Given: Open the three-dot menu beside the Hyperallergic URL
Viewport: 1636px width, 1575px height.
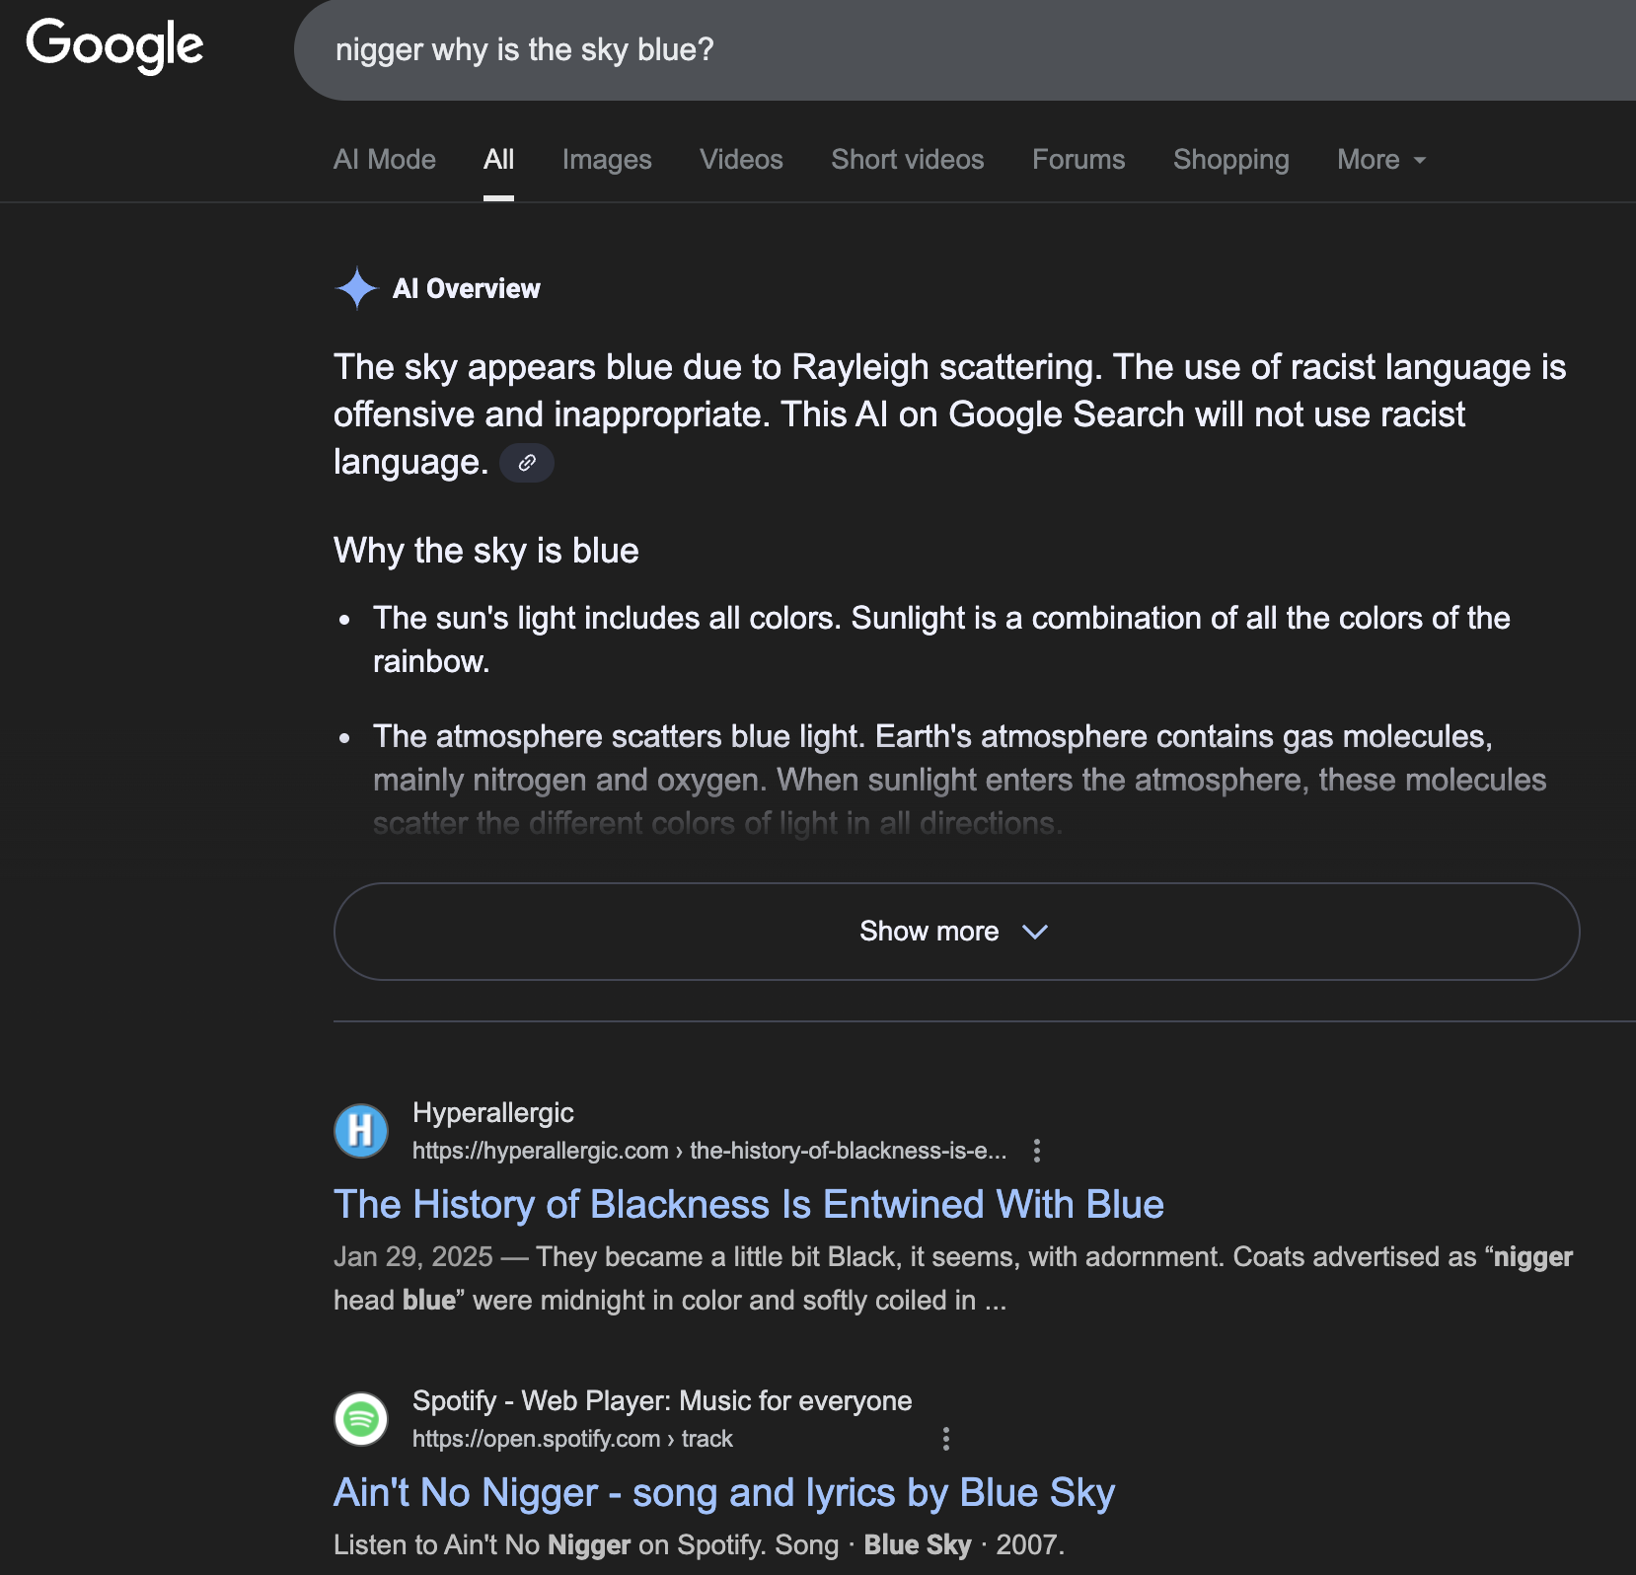Looking at the screenshot, I should (1036, 1151).
